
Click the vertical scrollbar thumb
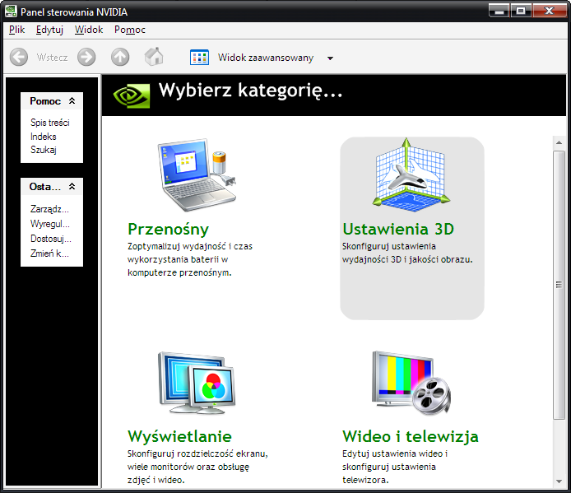(559, 285)
